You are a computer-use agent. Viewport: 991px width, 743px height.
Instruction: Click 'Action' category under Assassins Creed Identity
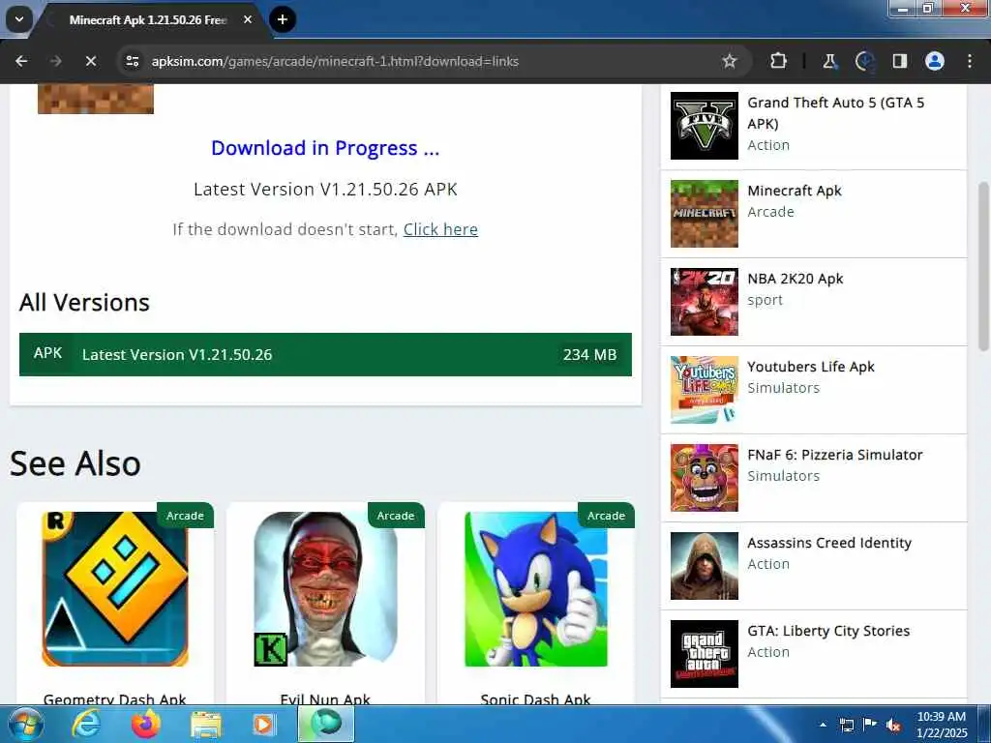[x=768, y=564]
